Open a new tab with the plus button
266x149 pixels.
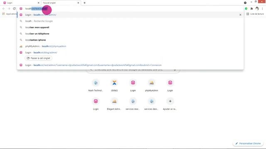84,3
